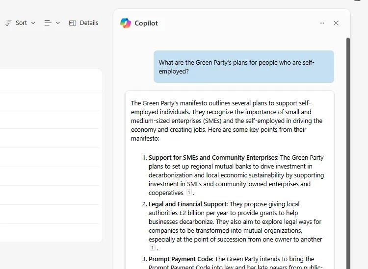Select the user question about self-employed plans
This screenshot has height=269, width=368.
pyautogui.click(x=243, y=67)
